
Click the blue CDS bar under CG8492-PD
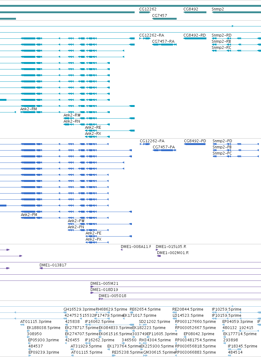[x=195, y=144]
